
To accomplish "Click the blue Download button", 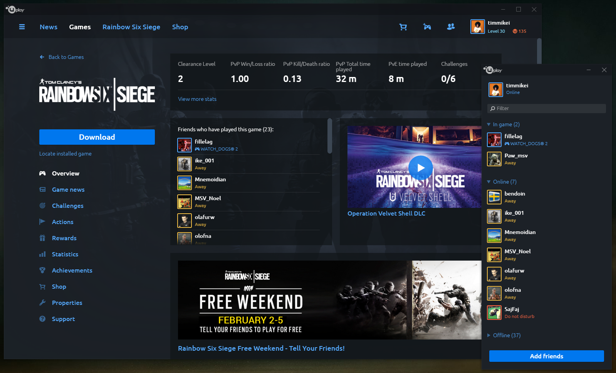I will pyautogui.click(x=97, y=137).
